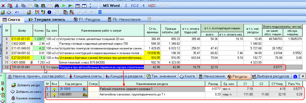Screen dimensions: 306x103
Task: Click the P with green arrow icon
Action: click(x=70, y=6)
